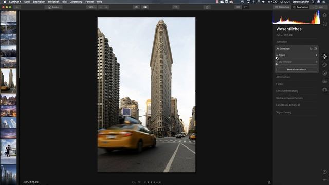Image resolution: width=329 pixels, height=185 pixels.
Task: Open the Bearbeiten menu in menu bar
Action: click(x=39, y=2)
